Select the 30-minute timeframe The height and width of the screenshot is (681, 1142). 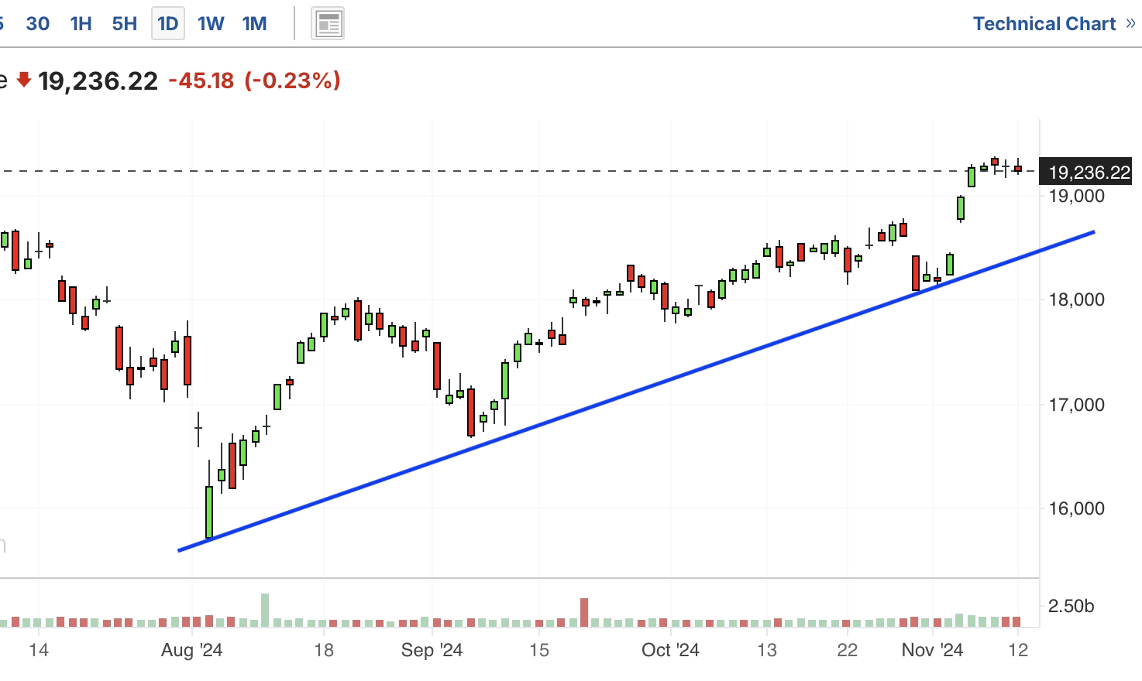pyautogui.click(x=38, y=24)
